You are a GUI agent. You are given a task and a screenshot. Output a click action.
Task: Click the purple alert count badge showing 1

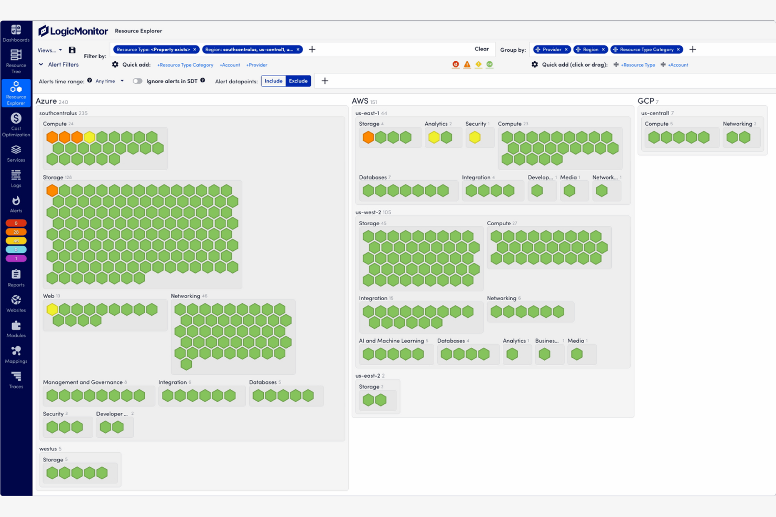pos(16,259)
